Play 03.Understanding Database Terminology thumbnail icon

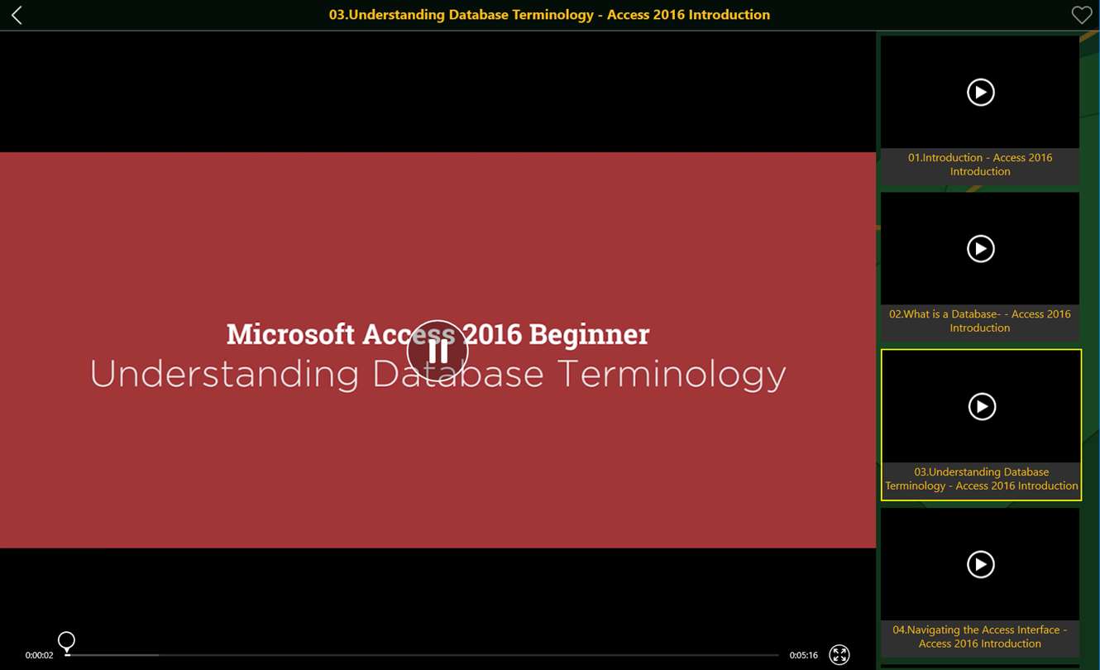(982, 406)
